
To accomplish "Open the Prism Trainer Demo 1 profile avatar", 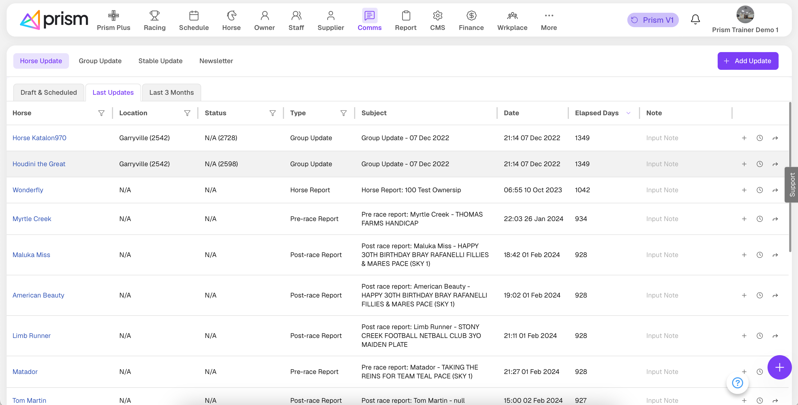I will 745,15.
